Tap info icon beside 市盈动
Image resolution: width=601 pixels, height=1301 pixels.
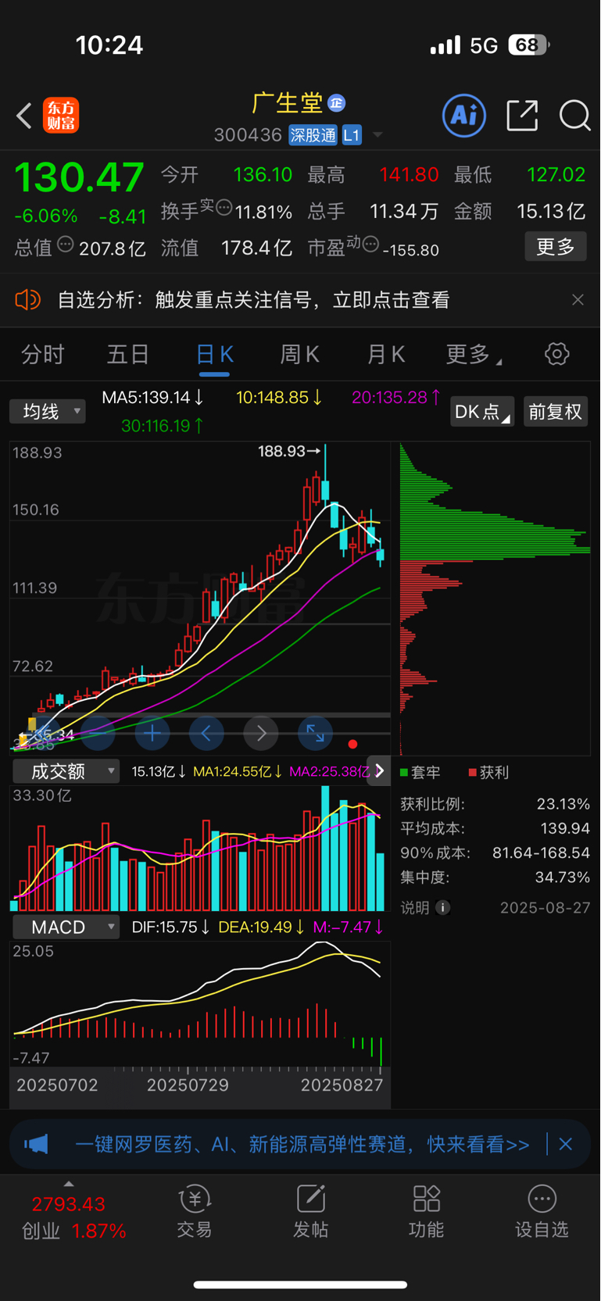tap(371, 245)
